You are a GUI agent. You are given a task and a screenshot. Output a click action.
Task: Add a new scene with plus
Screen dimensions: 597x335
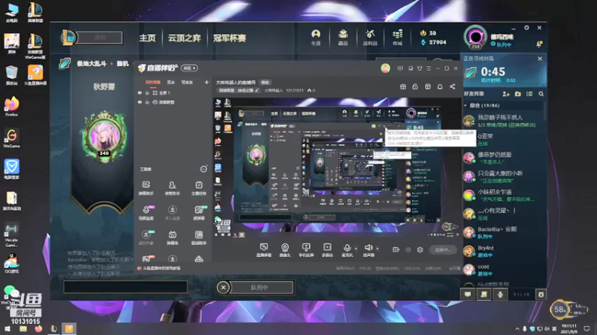point(207,82)
